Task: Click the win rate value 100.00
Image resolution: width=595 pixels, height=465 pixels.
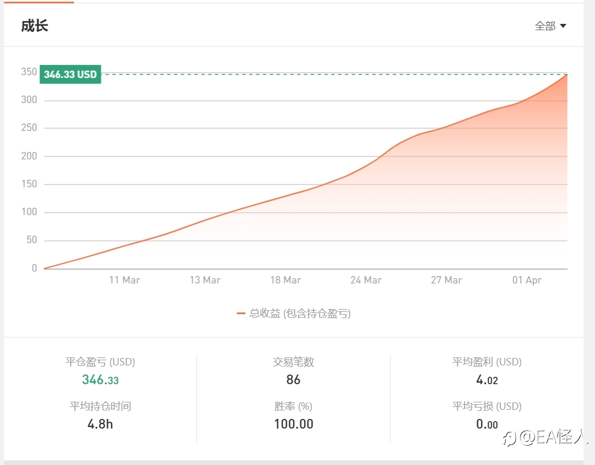Action: (294, 424)
